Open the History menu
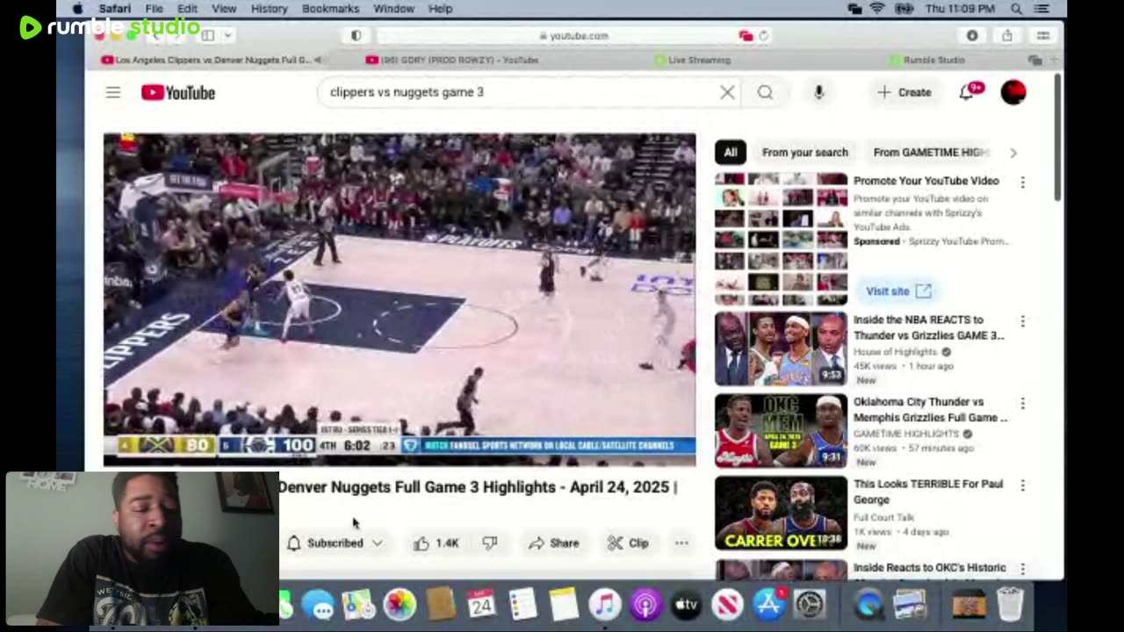1124x632 pixels. [x=269, y=9]
